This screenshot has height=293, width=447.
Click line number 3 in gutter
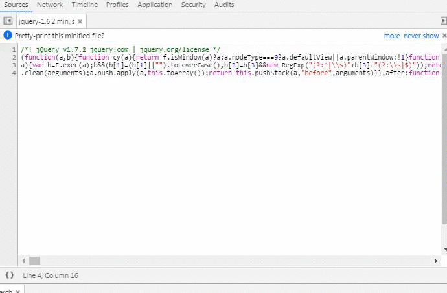[14, 65]
